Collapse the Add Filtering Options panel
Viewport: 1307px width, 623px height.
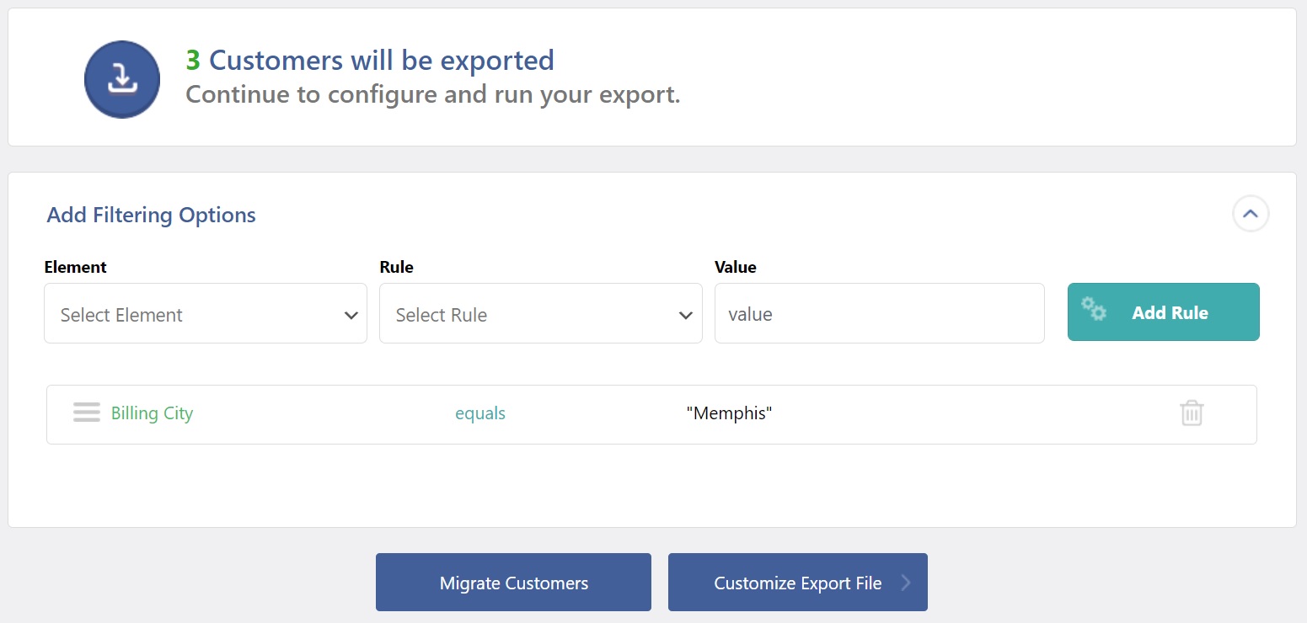pos(1251,214)
